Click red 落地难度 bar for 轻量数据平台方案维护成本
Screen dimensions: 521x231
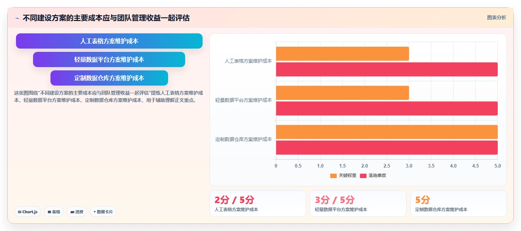(x=387, y=108)
